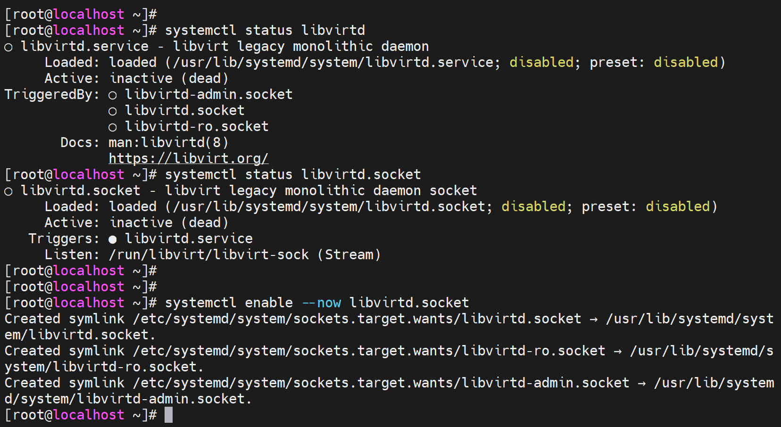781x427 pixels.
Task: Click hollow circle beside libvirtd.socket under TriggeredBy
Action: click(x=112, y=111)
